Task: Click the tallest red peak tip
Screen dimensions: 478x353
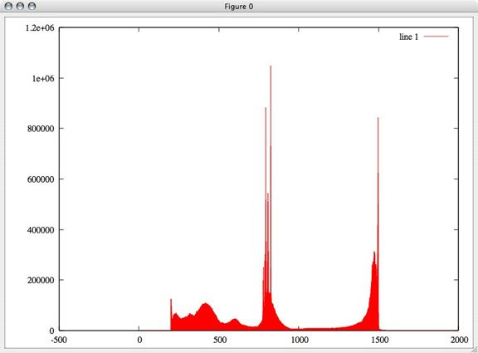Action: coord(271,66)
